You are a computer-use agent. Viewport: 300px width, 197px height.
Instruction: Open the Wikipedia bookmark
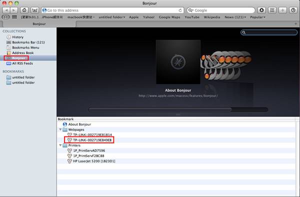click(212, 17)
